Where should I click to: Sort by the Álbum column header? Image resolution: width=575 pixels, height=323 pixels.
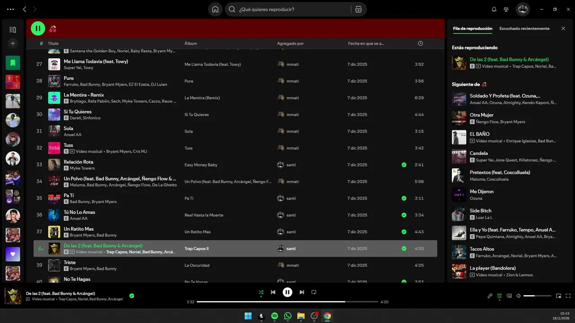coord(191,44)
